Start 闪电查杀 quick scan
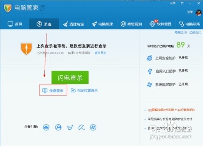203x147 pixels. (x=70, y=78)
